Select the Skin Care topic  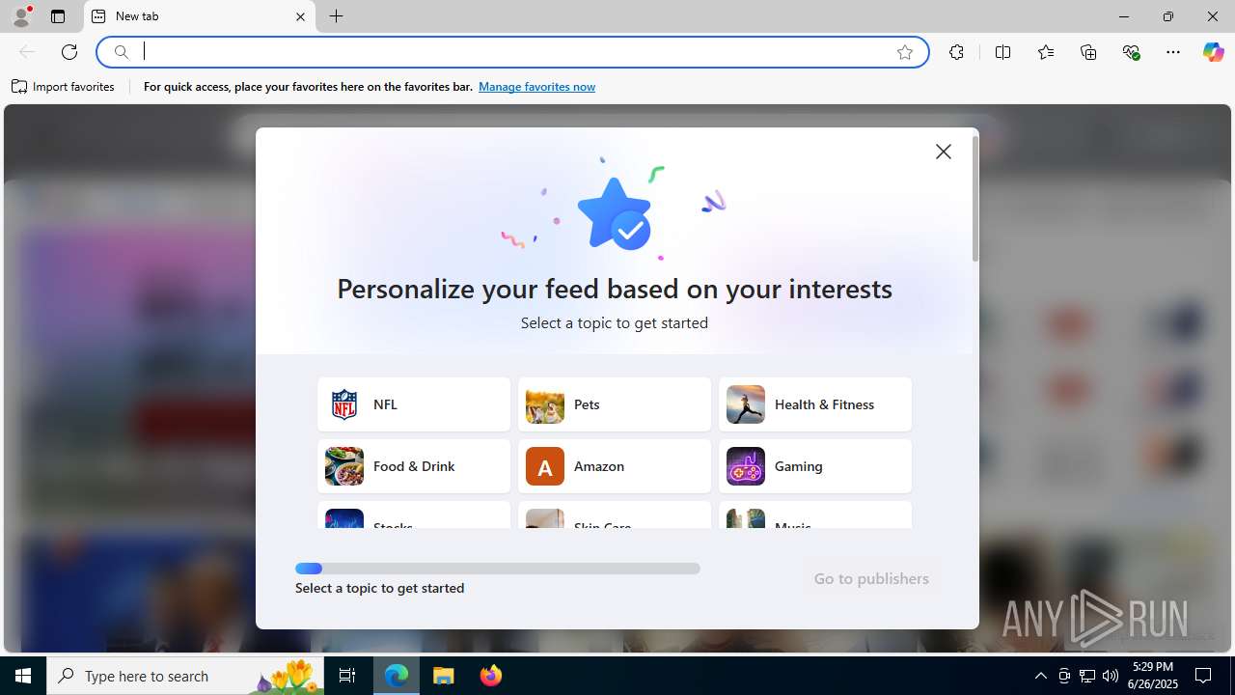click(x=615, y=515)
